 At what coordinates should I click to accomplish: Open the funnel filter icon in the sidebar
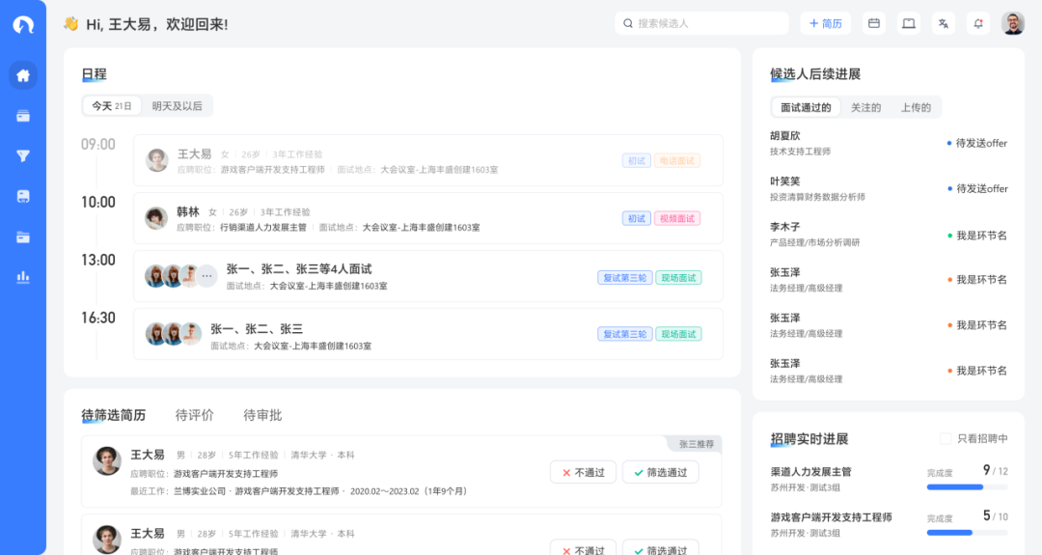coord(23,156)
